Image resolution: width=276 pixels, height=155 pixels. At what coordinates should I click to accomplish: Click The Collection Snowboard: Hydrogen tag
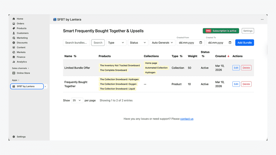[x=119, y=79]
